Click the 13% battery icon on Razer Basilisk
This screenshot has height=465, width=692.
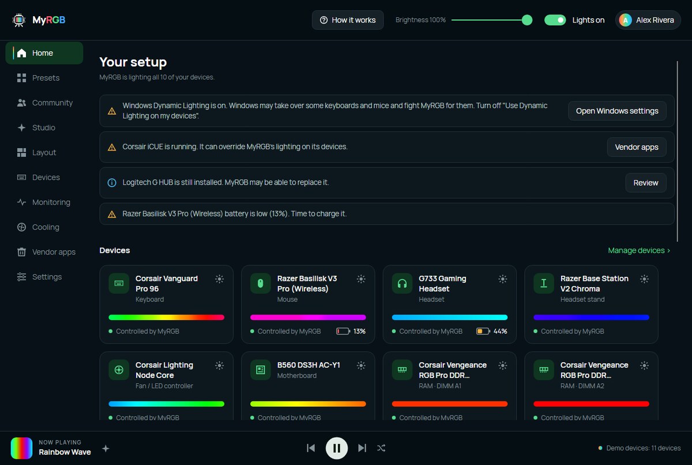pos(343,332)
